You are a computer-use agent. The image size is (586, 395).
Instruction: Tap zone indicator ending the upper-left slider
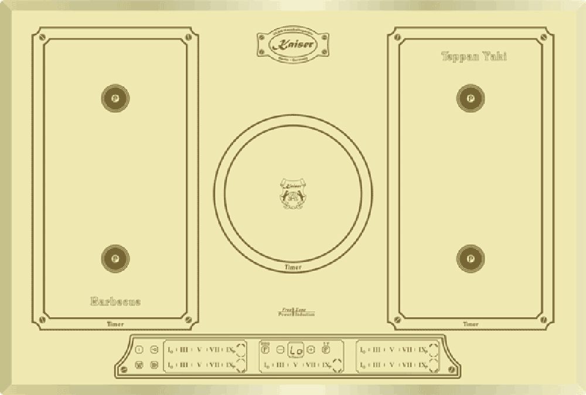click(241, 351)
